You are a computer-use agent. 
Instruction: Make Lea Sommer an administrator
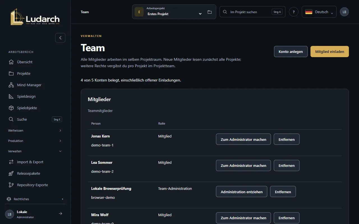243,165
